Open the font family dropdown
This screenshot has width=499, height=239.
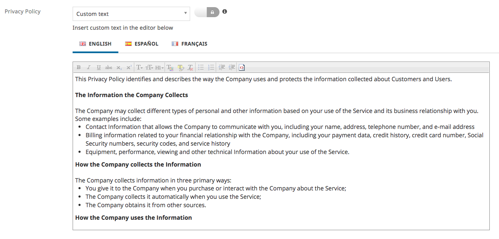pos(139,67)
